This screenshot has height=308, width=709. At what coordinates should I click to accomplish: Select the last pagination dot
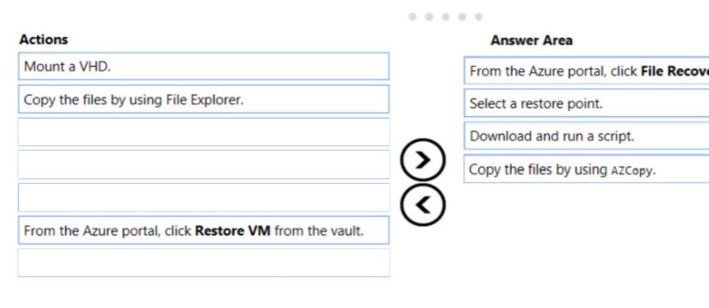coord(479,17)
